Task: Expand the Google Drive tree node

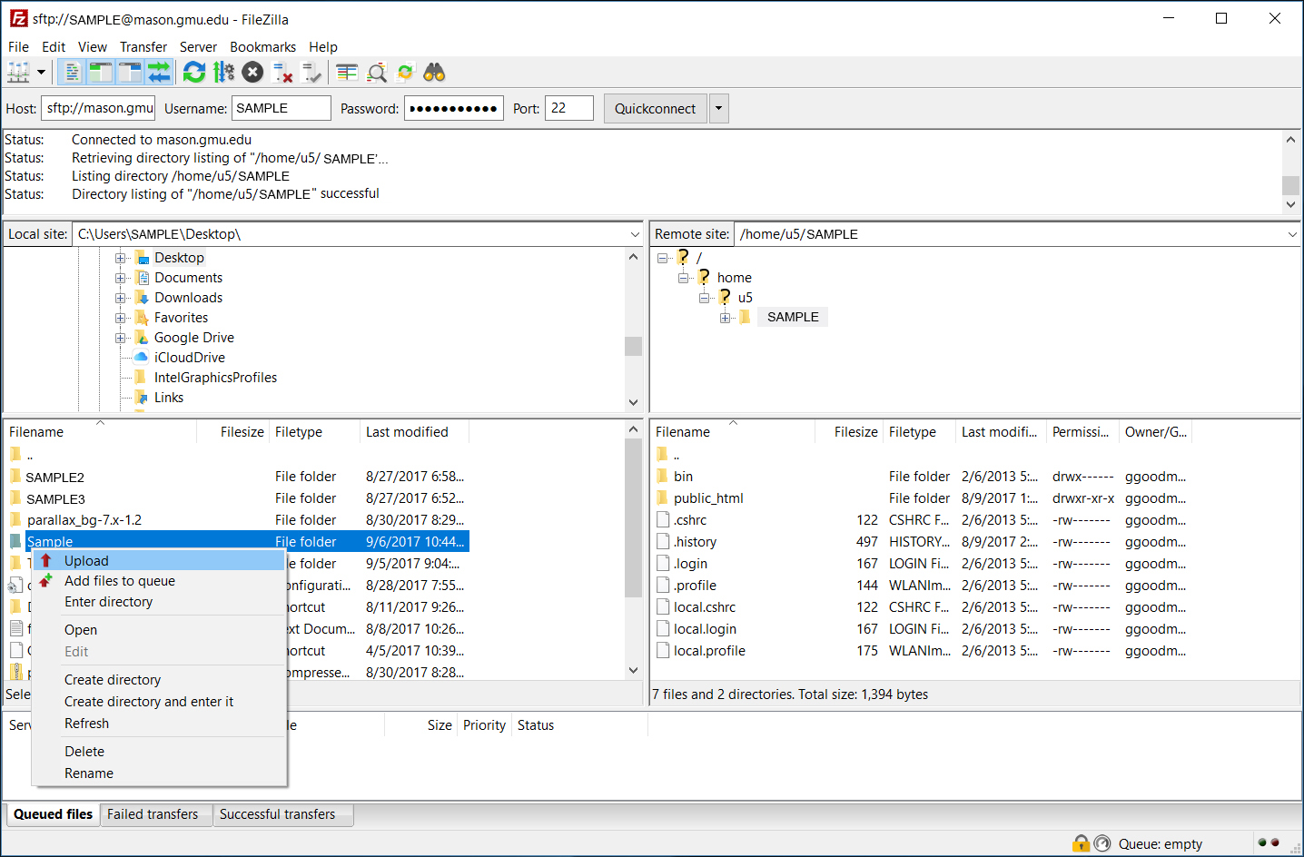Action: [120, 338]
